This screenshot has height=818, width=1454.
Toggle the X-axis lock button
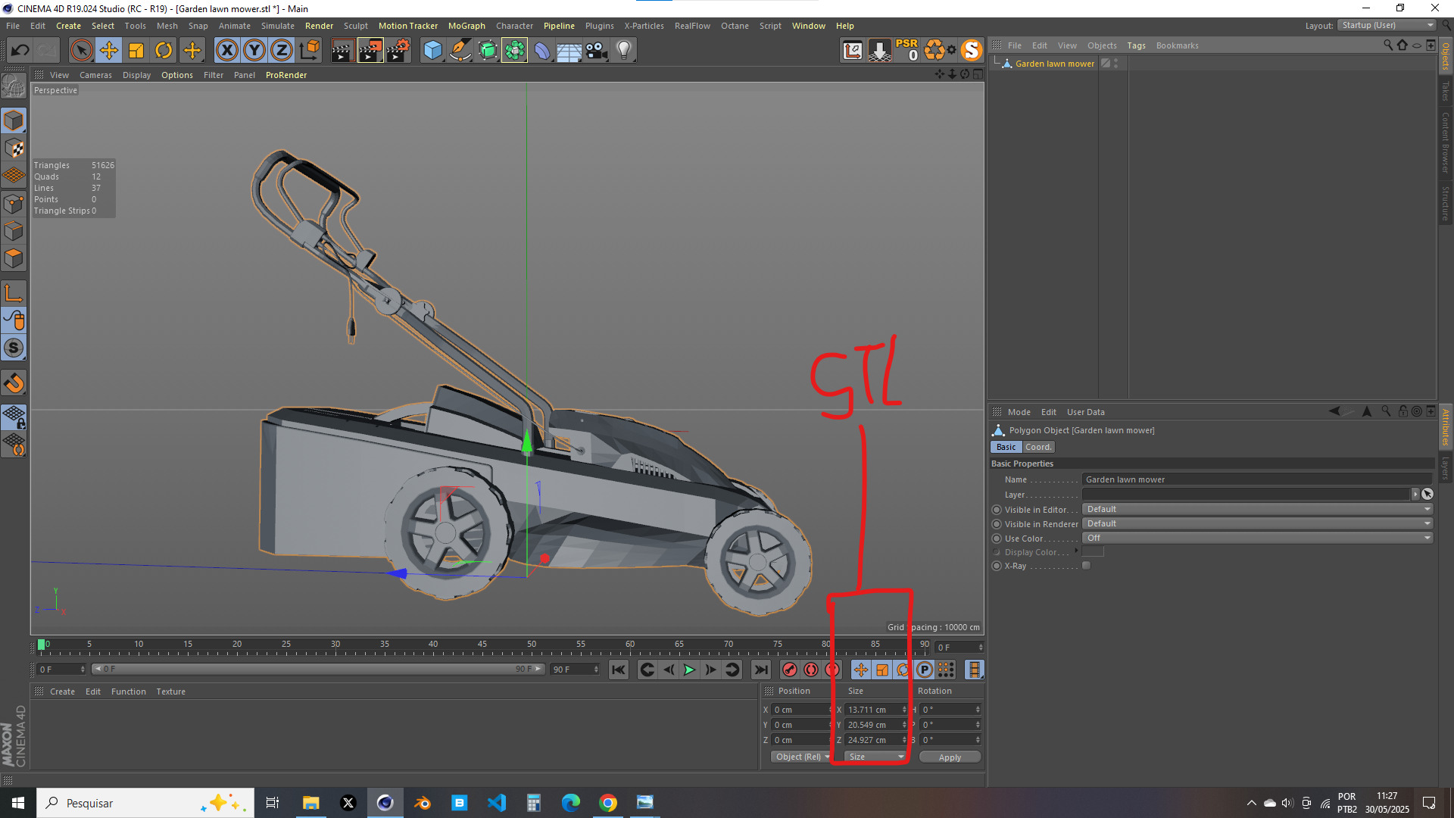coord(226,51)
